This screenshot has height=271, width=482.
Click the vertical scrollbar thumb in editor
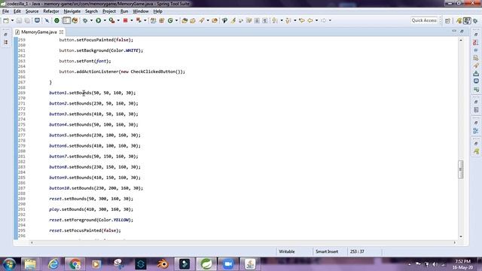(x=460, y=169)
